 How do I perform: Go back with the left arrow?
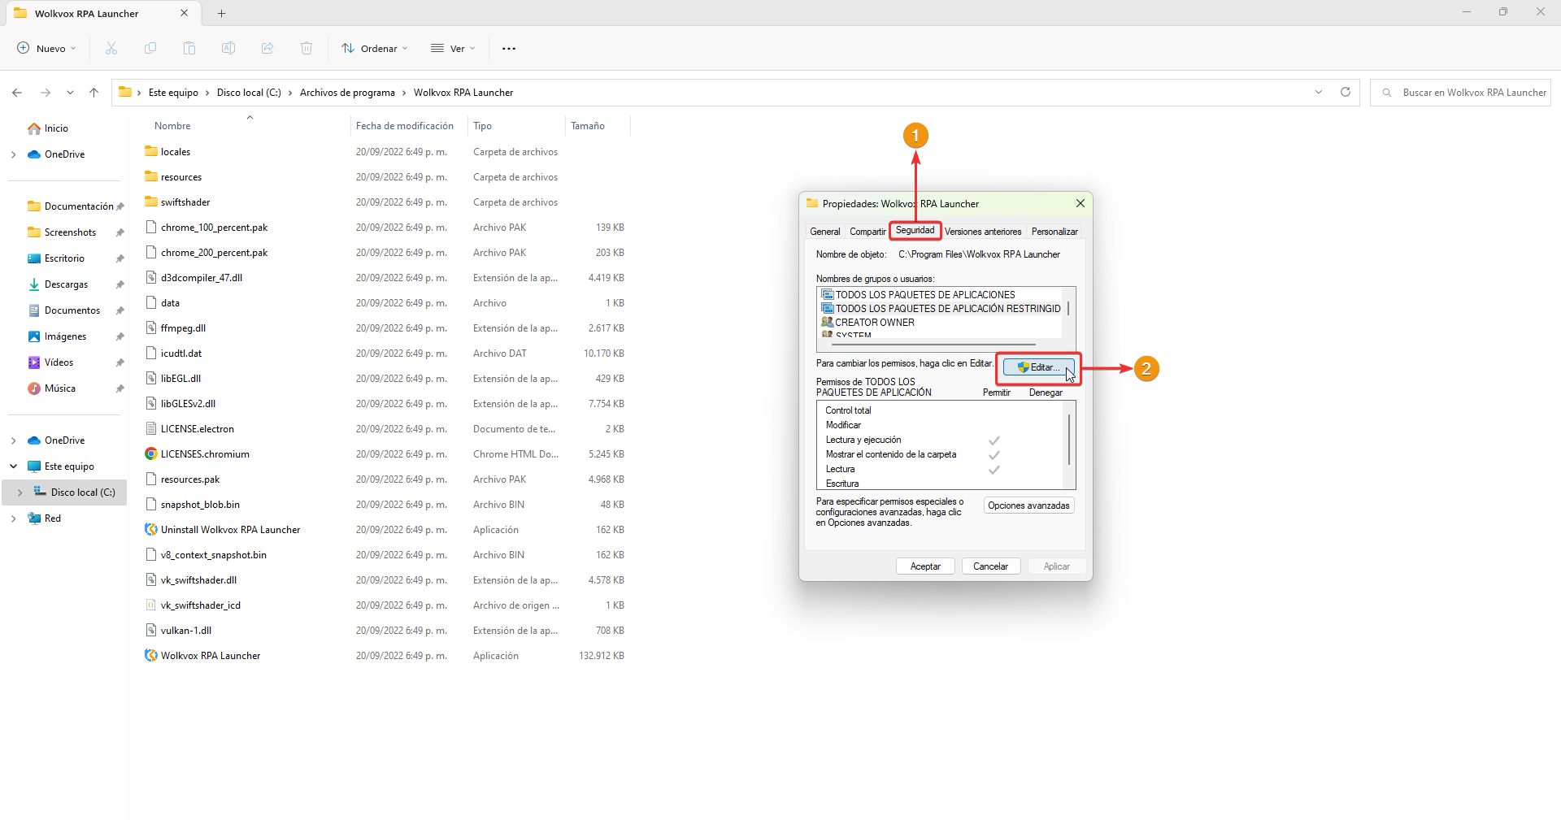pos(17,93)
